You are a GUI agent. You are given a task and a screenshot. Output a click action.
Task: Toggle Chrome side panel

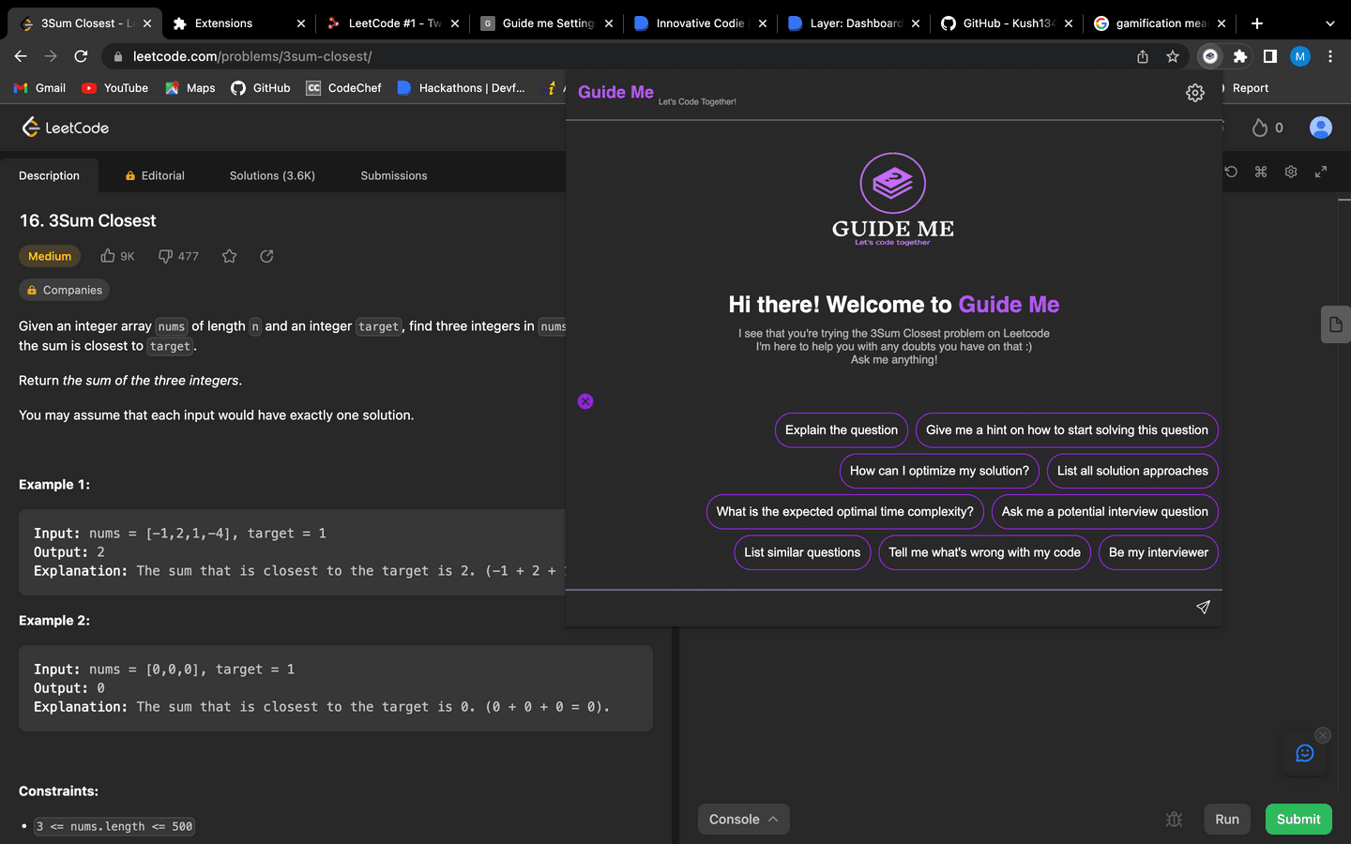1270,56
